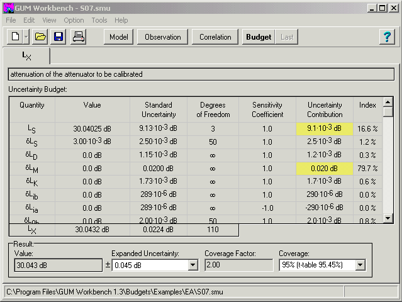Expand the Expanded Uncertainty dropdown
This screenshot has width=402, height=302.
pos(193,265)
